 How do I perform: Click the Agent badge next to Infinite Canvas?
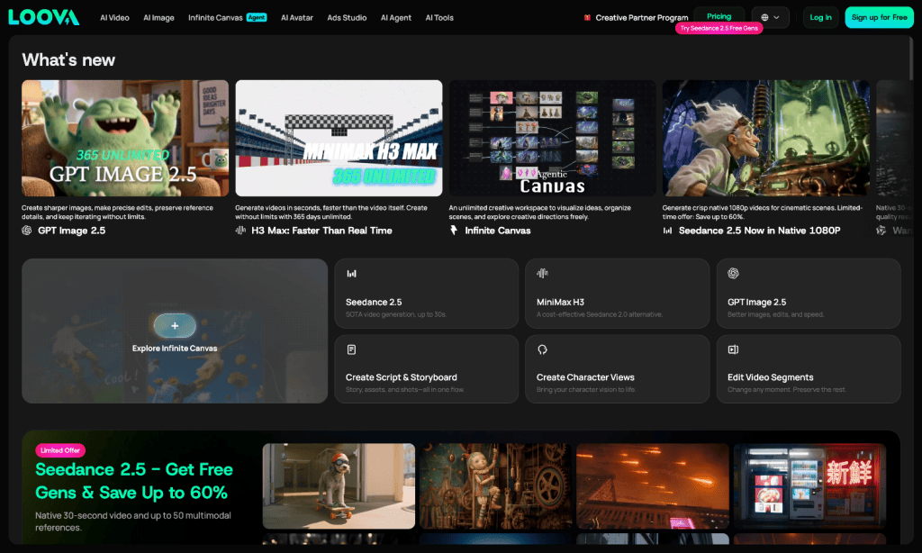pos(257,18)
